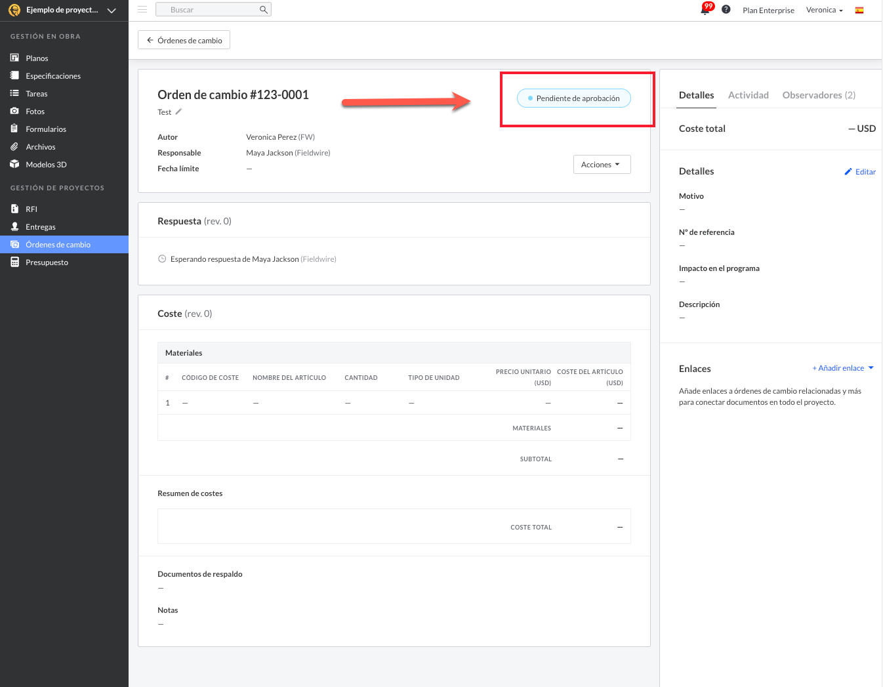883x687 pixels.
Task: Open the Acciones dropdown
Action: coord(602,164)
